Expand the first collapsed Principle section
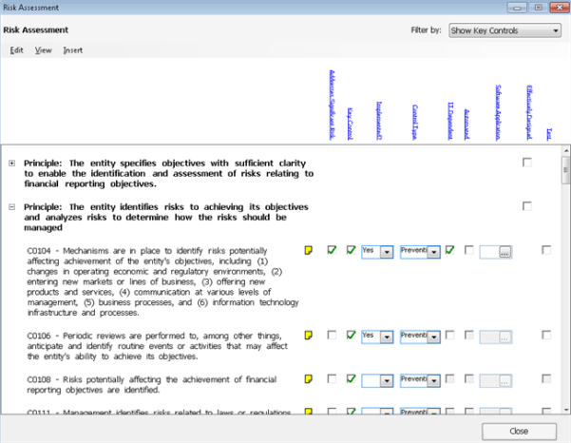The width and height of the screenshot is (571, 443). tap(11, 164)
